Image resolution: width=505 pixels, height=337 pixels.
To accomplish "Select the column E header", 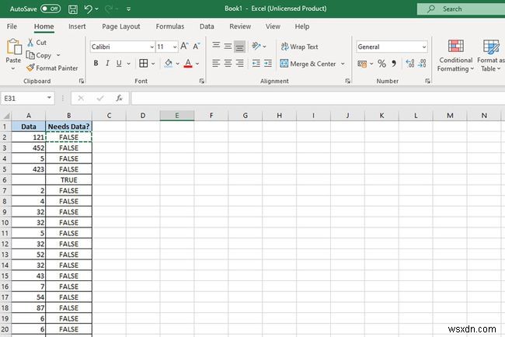I will point(177,116).
